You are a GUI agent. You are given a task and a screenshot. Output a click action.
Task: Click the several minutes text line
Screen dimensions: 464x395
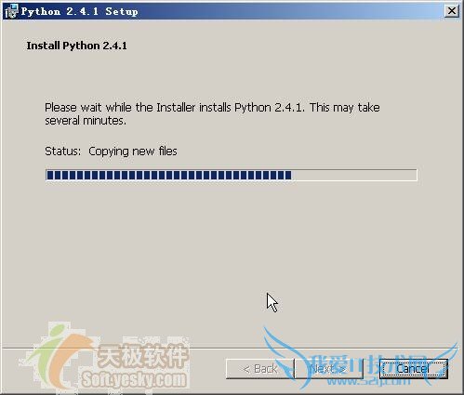(86, 121)
